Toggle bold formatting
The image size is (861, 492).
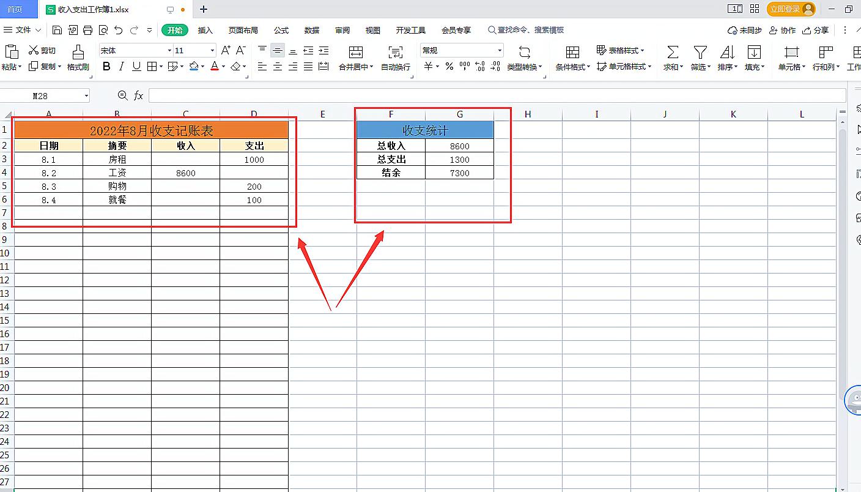106,65
